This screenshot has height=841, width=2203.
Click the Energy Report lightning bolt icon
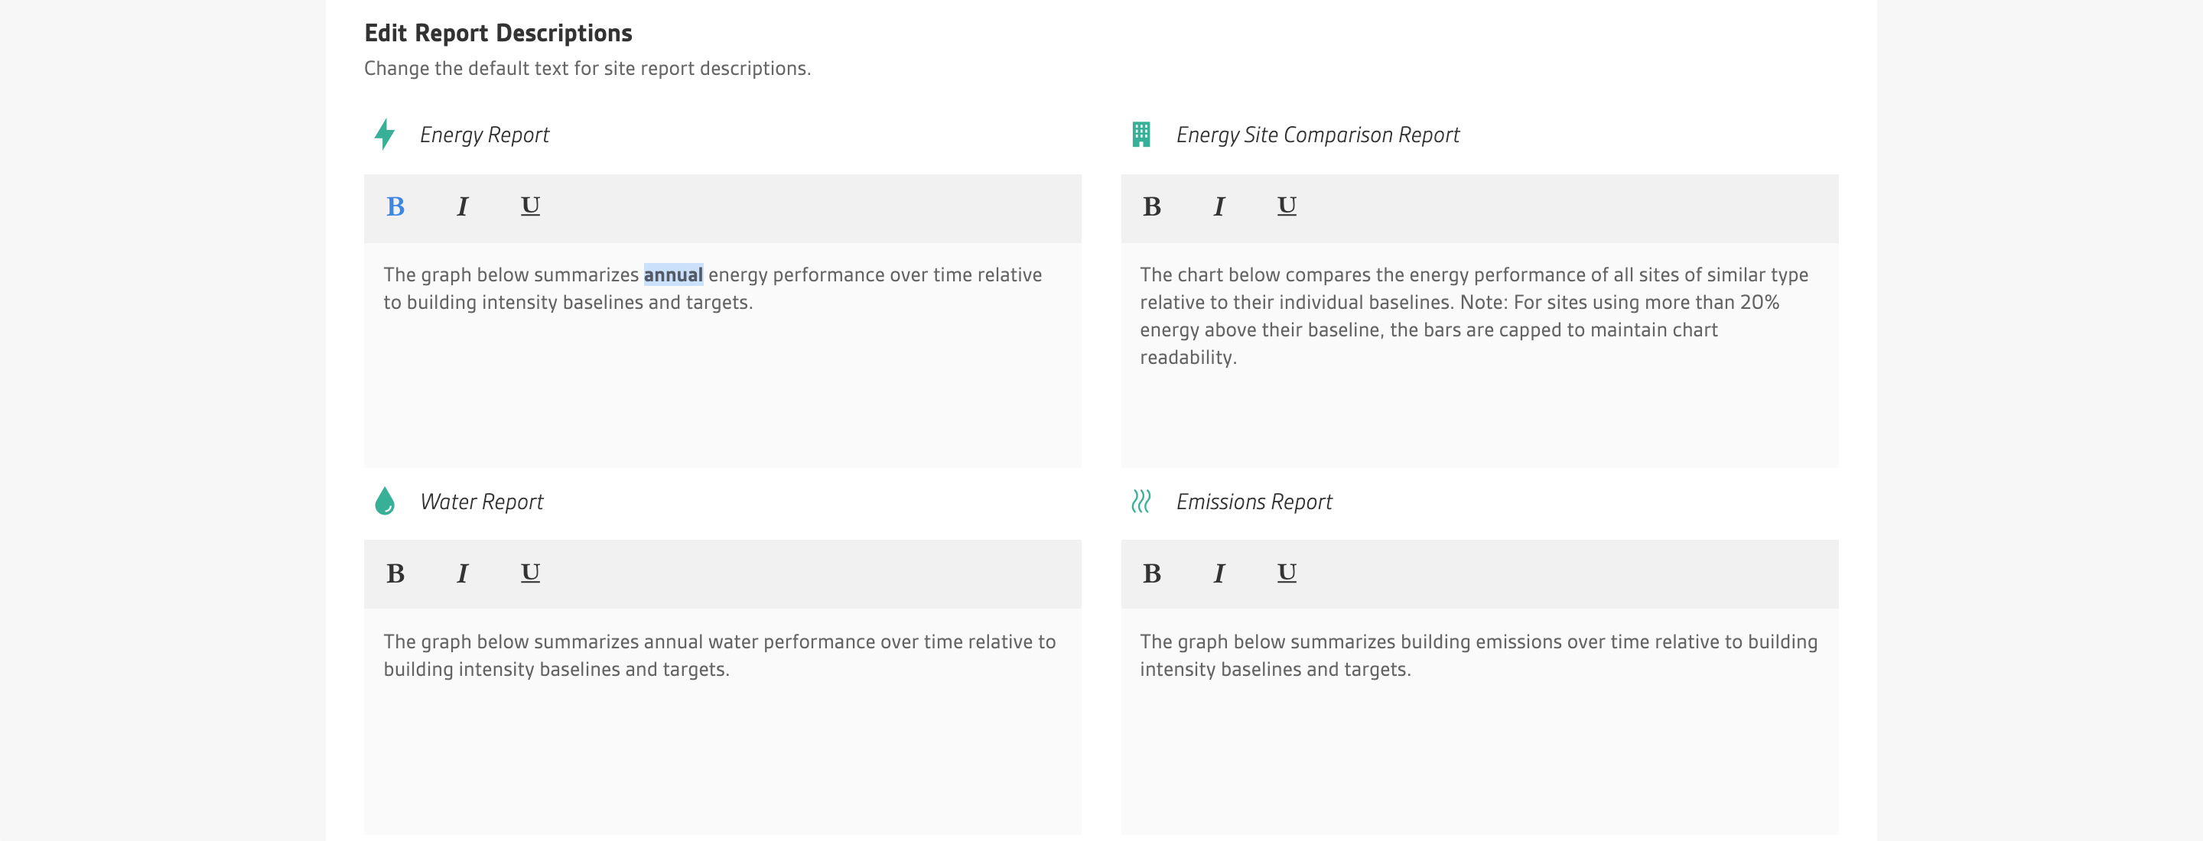coord(385,135)
